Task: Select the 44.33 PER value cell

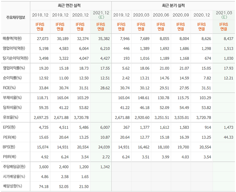Action: (x=224, y=137)
